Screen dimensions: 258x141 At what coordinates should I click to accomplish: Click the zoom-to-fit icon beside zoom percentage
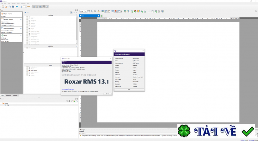pos(88,11)
